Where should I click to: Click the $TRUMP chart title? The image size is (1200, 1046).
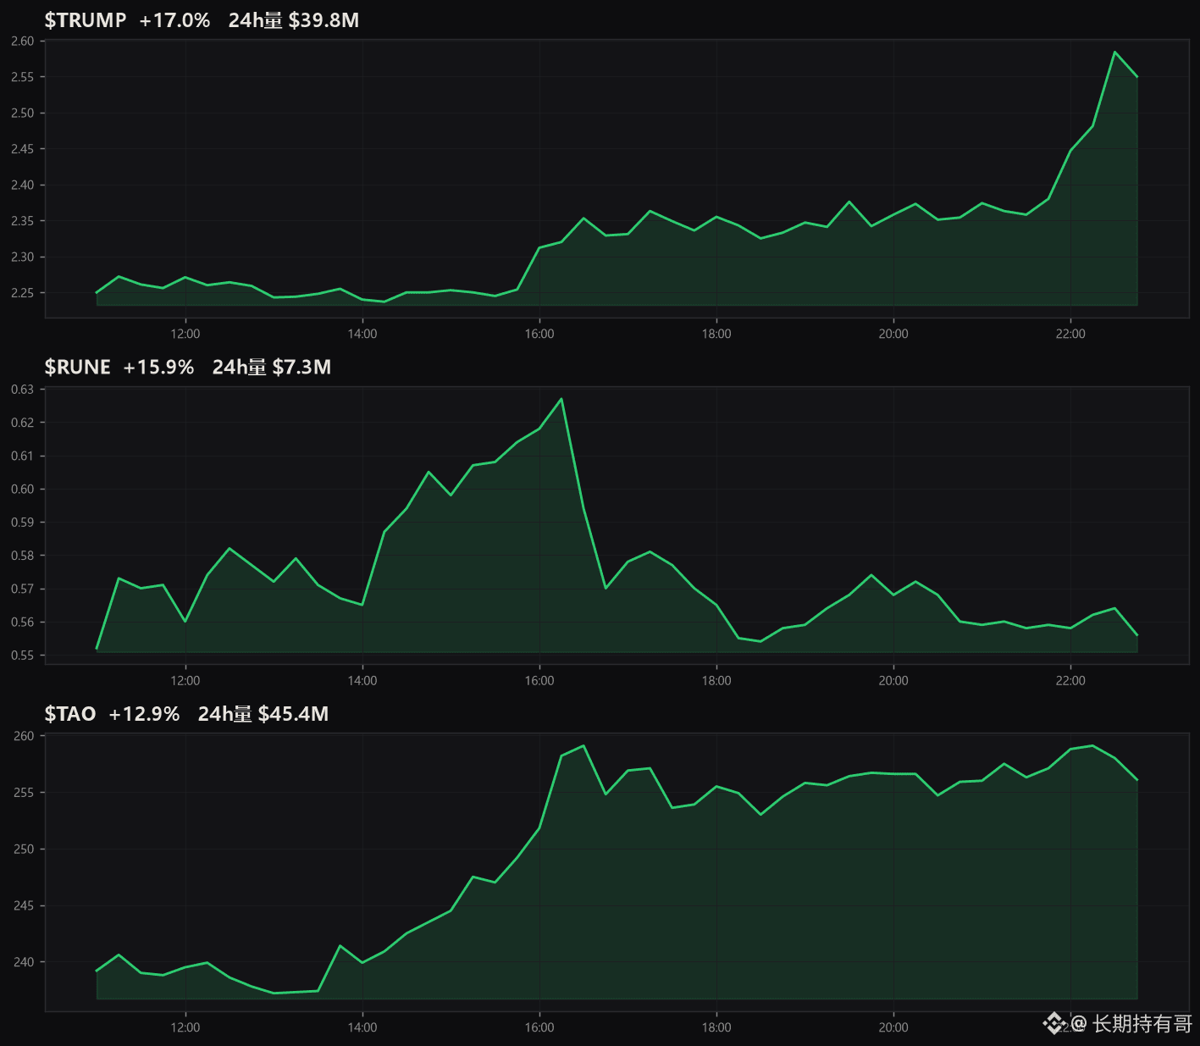tap(86, 20)
